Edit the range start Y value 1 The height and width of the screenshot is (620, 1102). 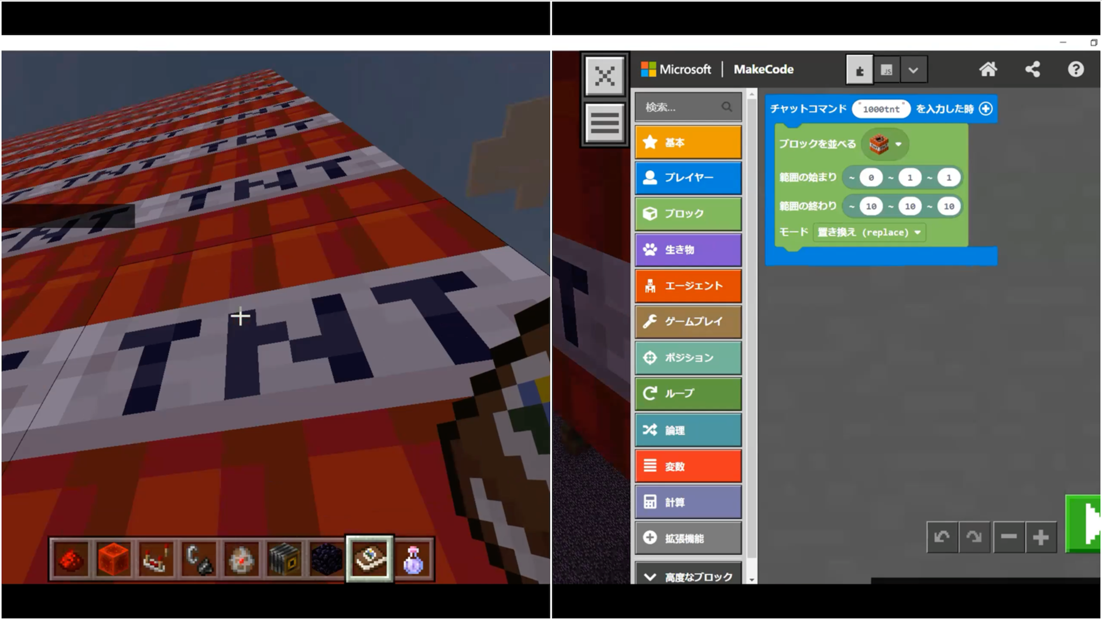(910, 178)
